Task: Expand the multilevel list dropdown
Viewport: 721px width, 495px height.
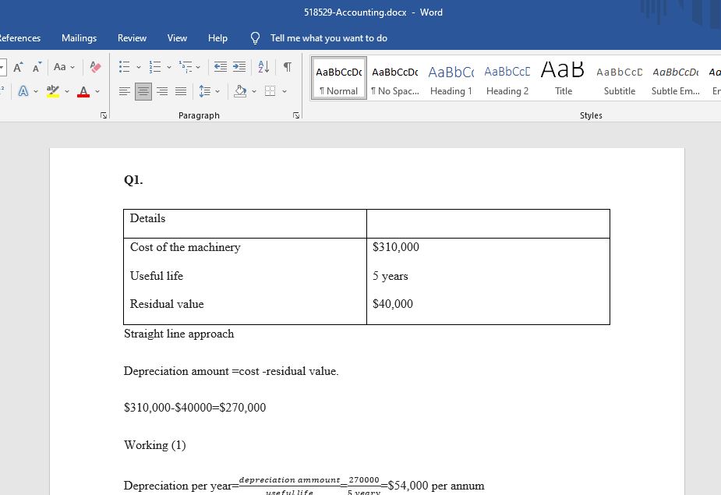Action: (198, 67)
